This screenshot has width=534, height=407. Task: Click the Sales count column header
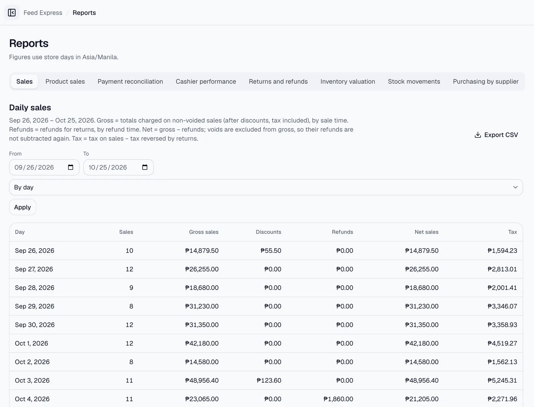click(126, 232)
